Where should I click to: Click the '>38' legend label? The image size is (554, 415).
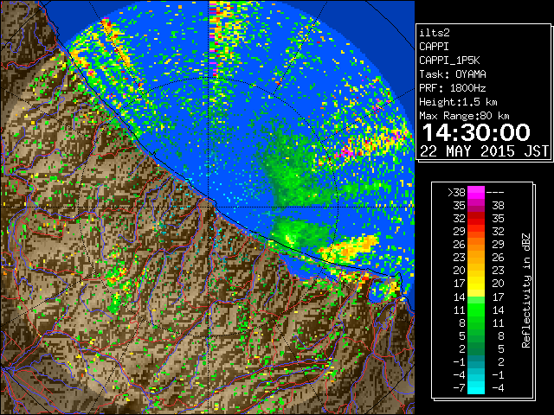pos(456,193)
